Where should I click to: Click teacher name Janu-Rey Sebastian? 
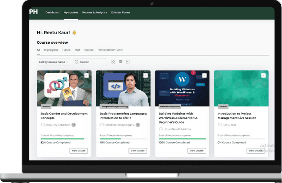58,125
